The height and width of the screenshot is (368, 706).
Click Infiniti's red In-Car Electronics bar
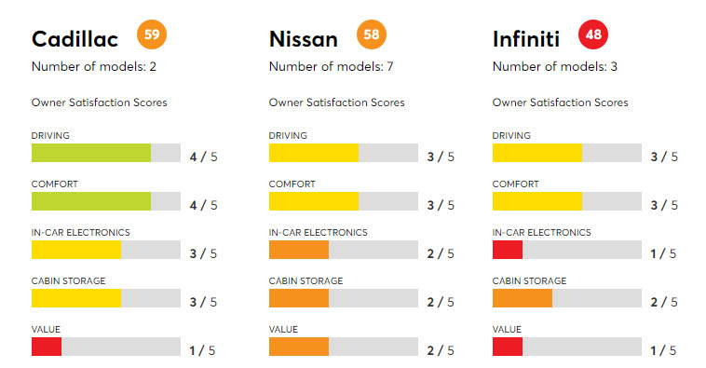(508, 250)
